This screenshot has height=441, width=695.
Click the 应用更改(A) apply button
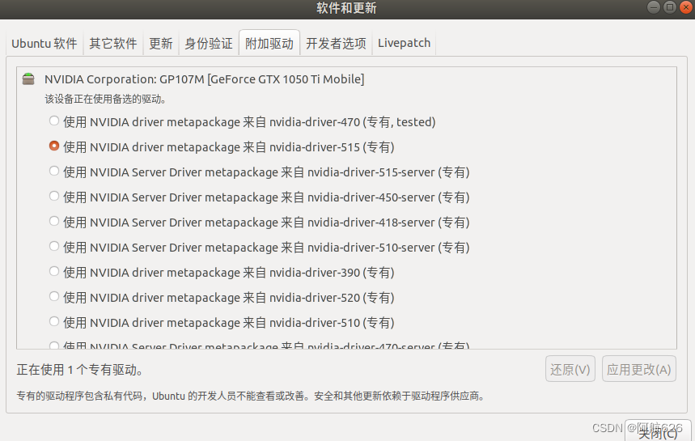coord(638,369)
